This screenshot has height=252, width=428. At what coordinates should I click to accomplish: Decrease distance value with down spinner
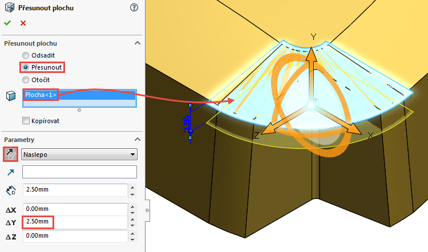pos(132,194)
